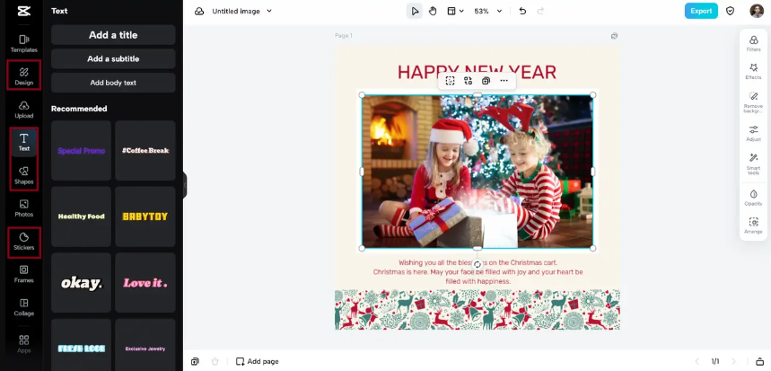Click the previous page arrow
Image resolution: width=771 pixels, height=371 pixels.
click(x=697, y=362)
